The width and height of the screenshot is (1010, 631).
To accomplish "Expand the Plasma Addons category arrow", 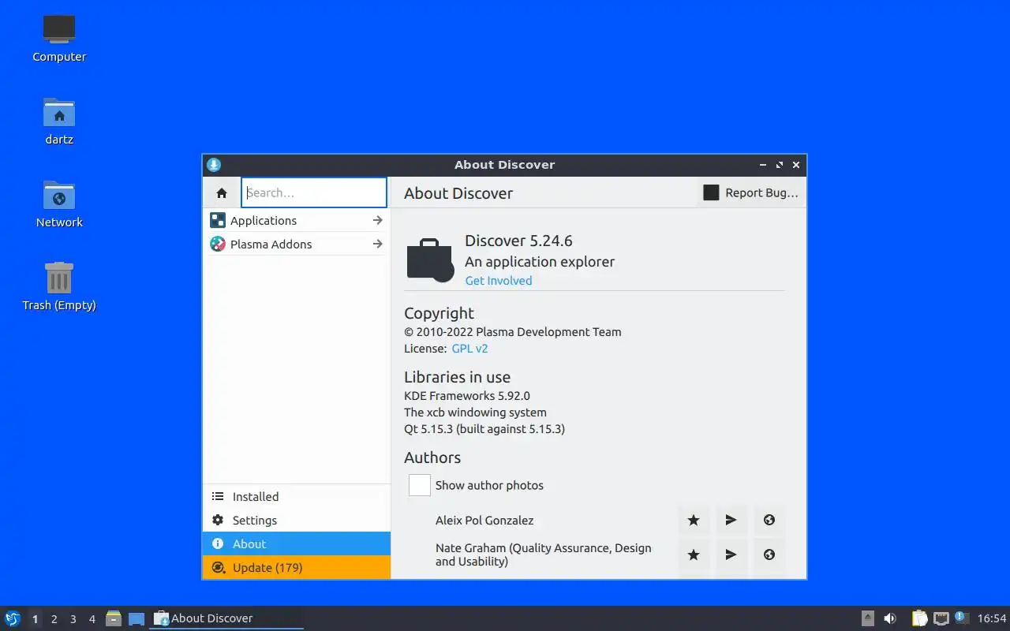I will [377, 245].
